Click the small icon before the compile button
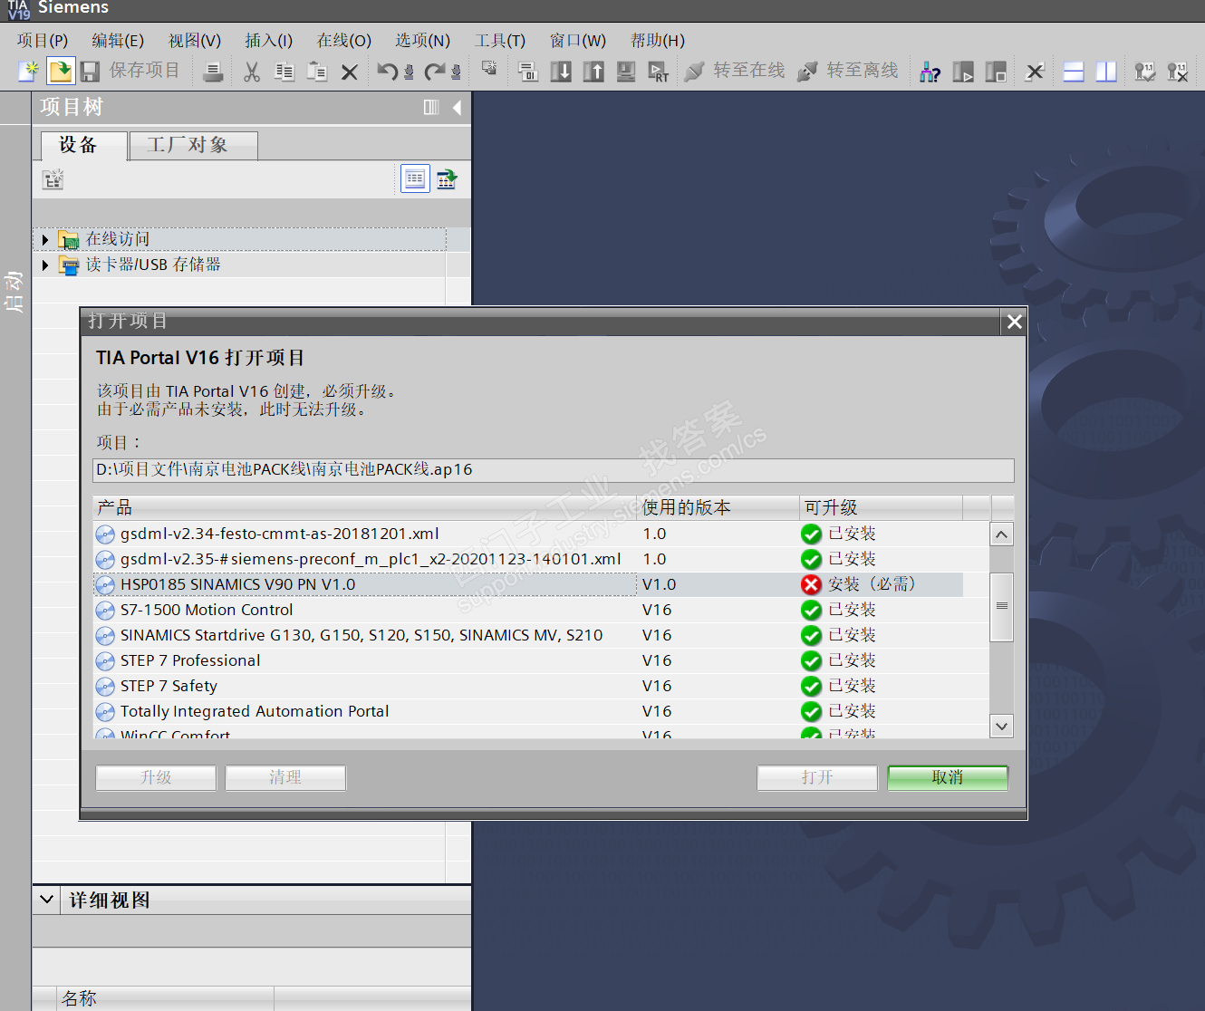The image size is (1205, 1011). coord(489,69)
